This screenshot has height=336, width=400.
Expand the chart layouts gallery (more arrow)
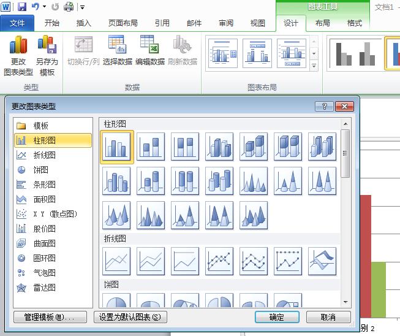click(x=314, y=66)
